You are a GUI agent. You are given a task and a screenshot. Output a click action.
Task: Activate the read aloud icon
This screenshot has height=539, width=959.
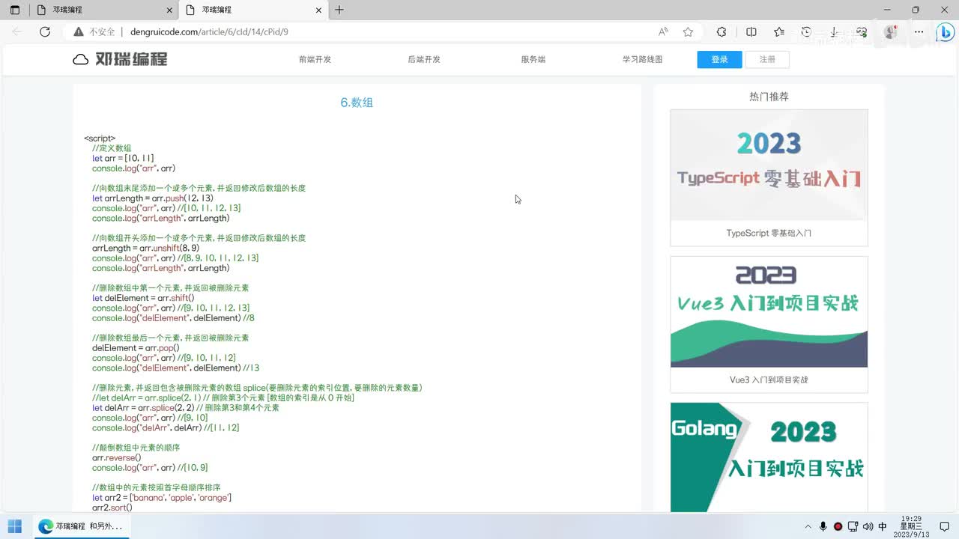pos(663,31)
